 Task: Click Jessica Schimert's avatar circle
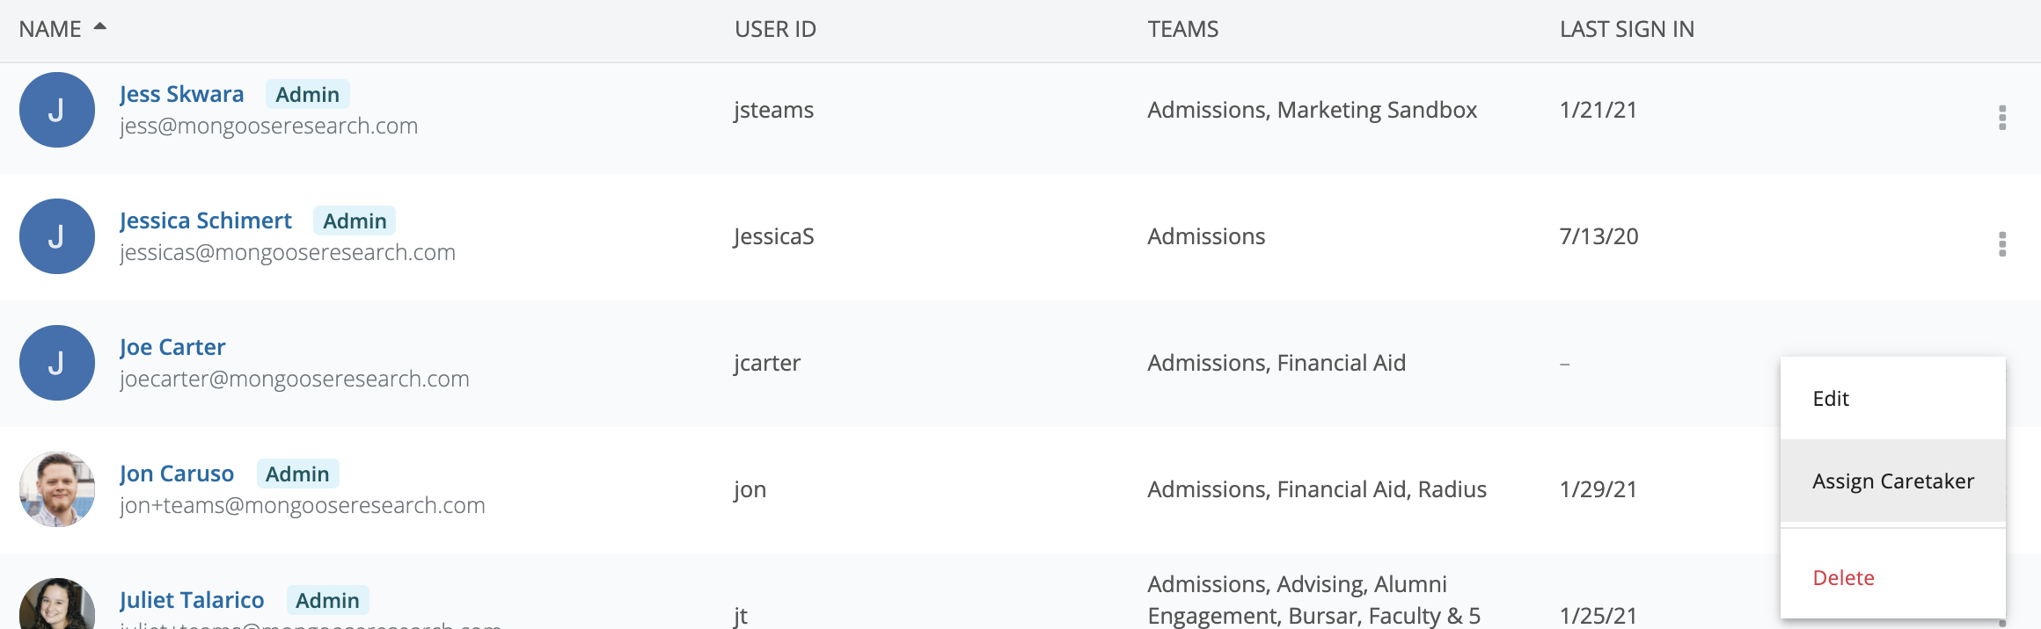[x=57, y=236]
